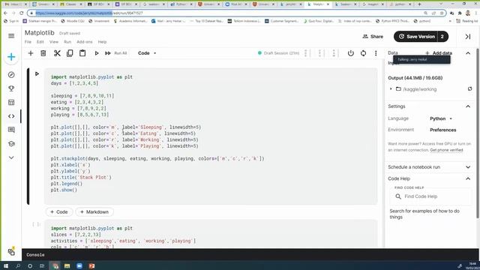Image resolution: width=480 pixels, height=270 pixels.
Task: Add a new cell with plus toolbar icon
Action: click(31, 53)
